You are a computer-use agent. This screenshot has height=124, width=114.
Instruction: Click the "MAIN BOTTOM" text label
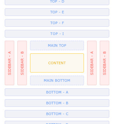coord(57,80)
